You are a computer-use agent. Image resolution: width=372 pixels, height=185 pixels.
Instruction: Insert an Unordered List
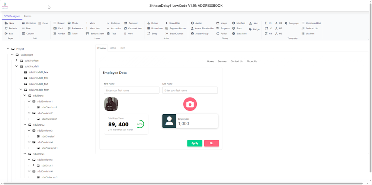click(x=311, y=23)
